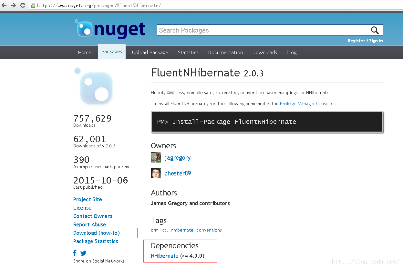Click the FluentNHibernate 2.0.3 title
This screenshot has width=403, height=268.
click(x=207, y=73)
